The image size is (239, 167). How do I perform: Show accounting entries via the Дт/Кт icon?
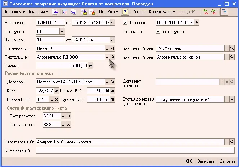tap(205, 12)
